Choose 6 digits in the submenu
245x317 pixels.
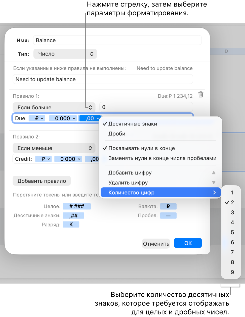[x=232, y=242]
